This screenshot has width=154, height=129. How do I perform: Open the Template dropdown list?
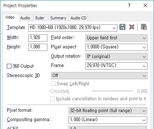click(73, 28)
